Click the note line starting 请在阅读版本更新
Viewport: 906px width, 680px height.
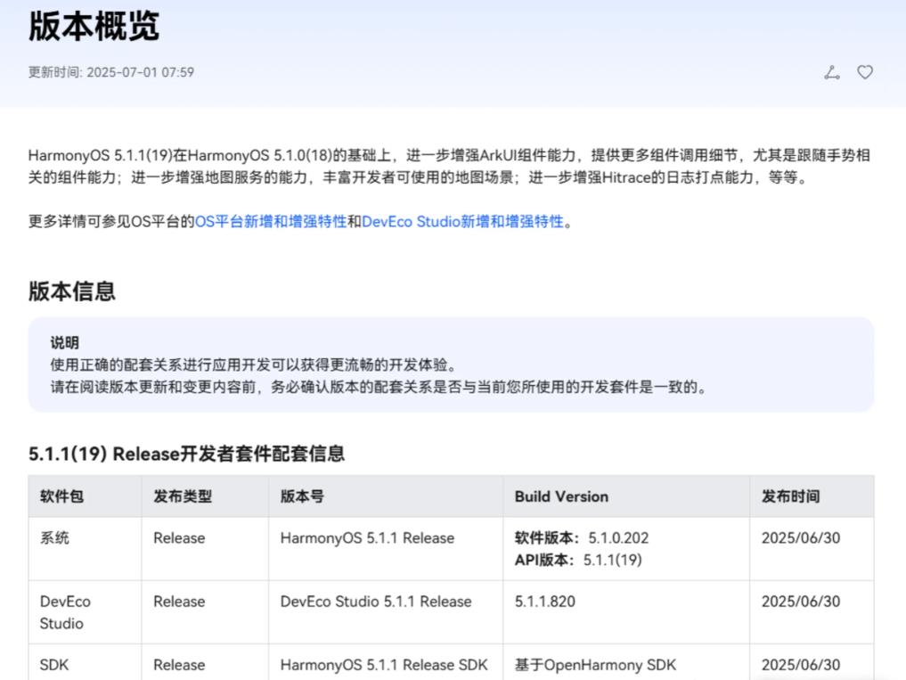click(380, 387)
